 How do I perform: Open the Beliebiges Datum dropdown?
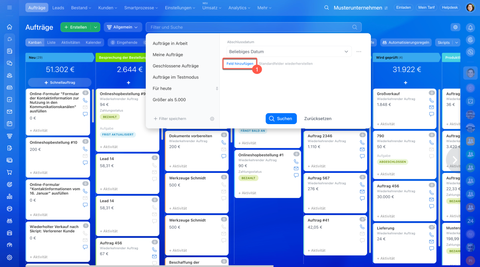[x=289, y=52]
